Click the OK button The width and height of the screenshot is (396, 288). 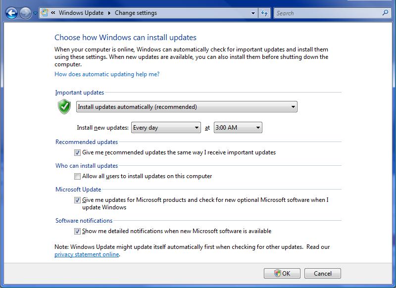pyautogui.click(x=282, y=273)
